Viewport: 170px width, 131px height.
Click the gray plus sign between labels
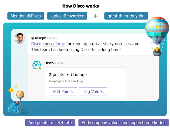click(x=95, y=16)
